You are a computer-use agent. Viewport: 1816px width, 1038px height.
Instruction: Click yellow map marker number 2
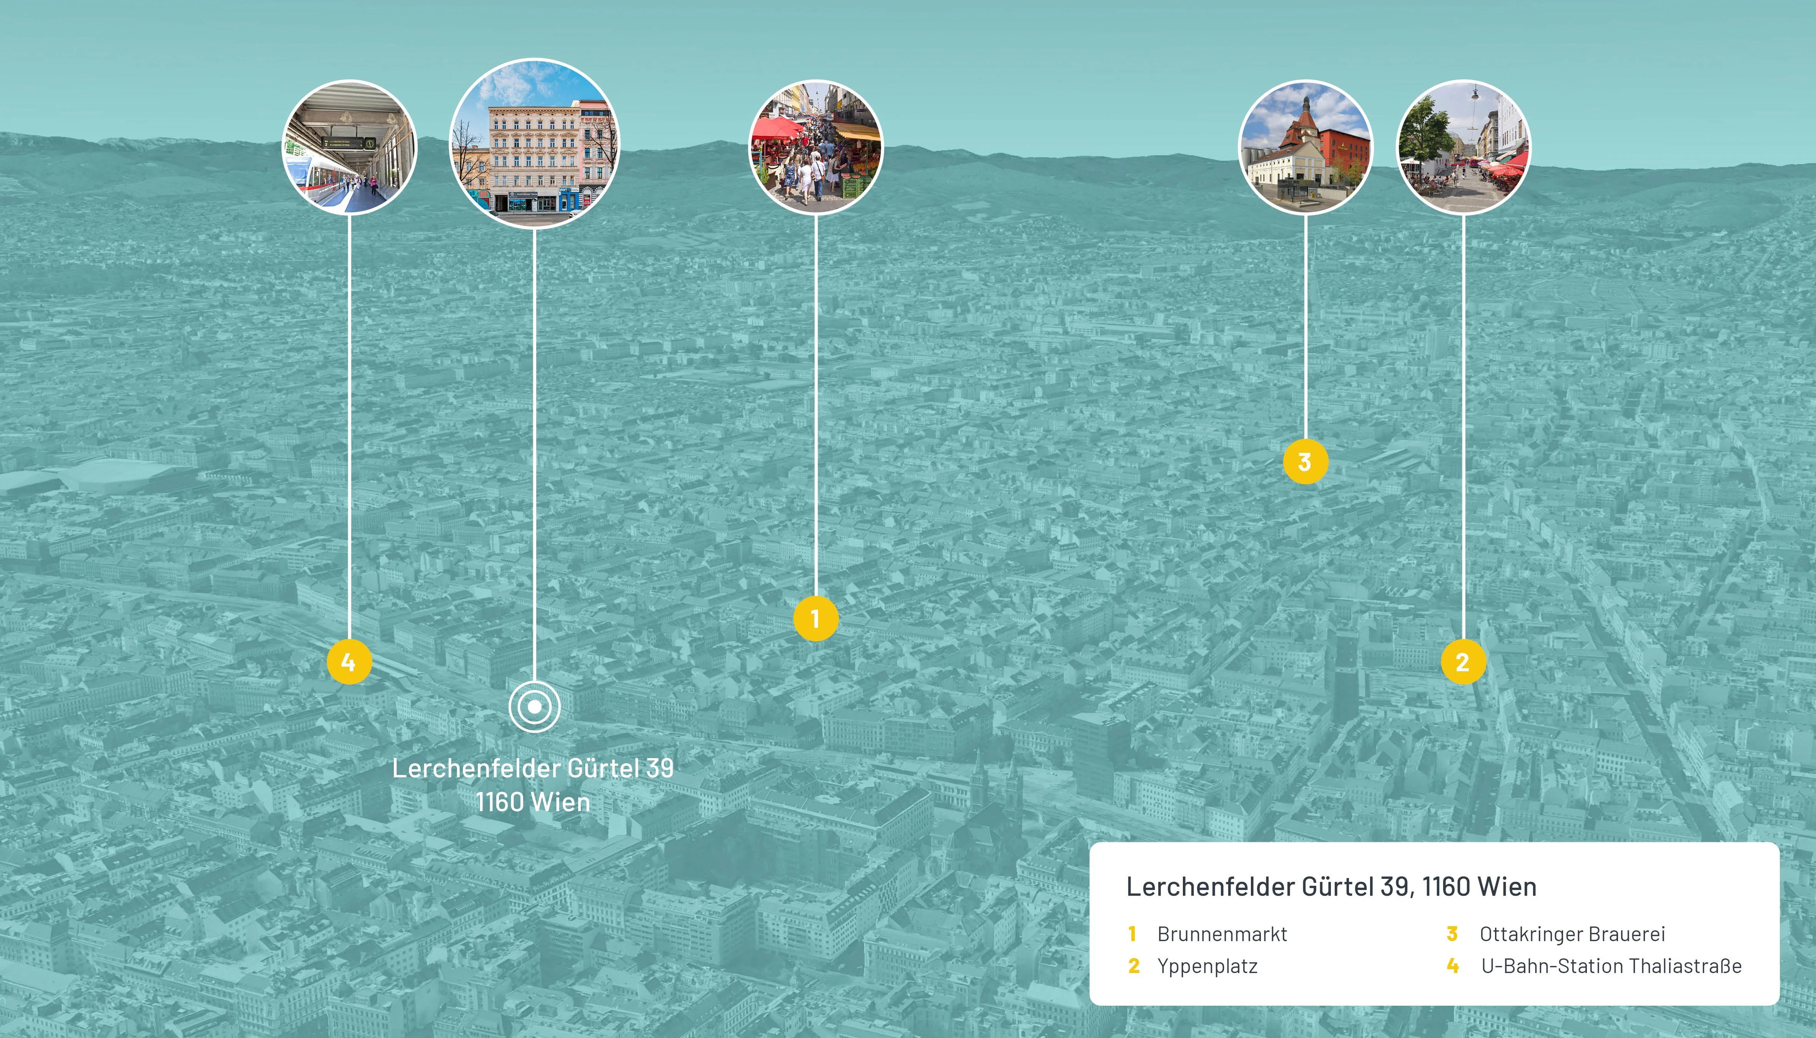click(x=1462, y=662)
